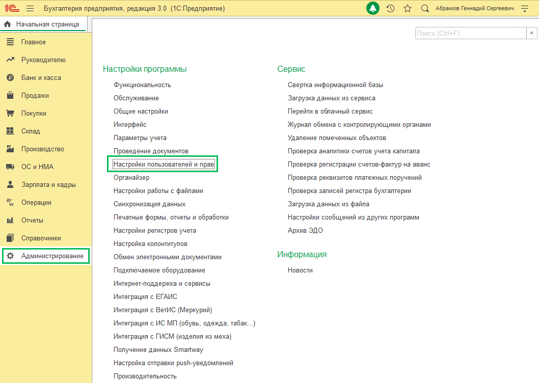Open Интеграция с ВетИС (Меркурий)
The image size is (539, 383).
tap(163, 310)
